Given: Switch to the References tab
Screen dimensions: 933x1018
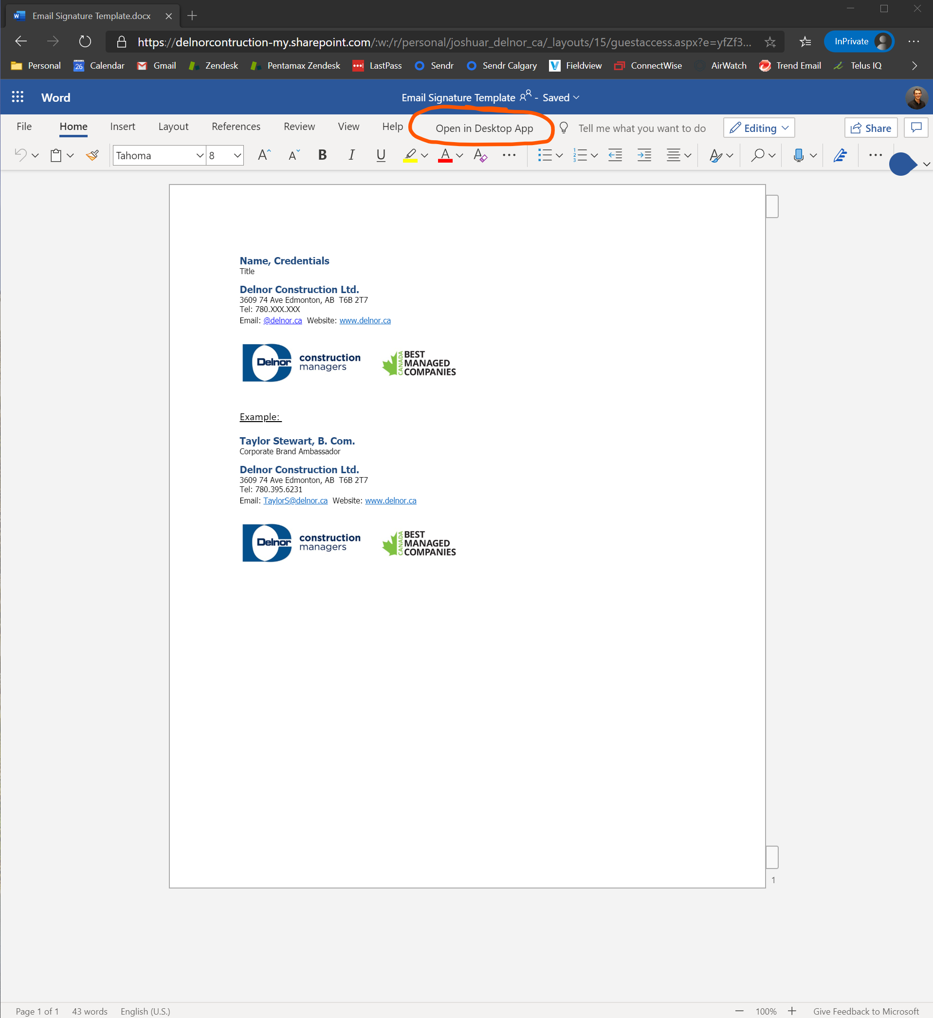Looking at the screenshot, I should 236,126.
